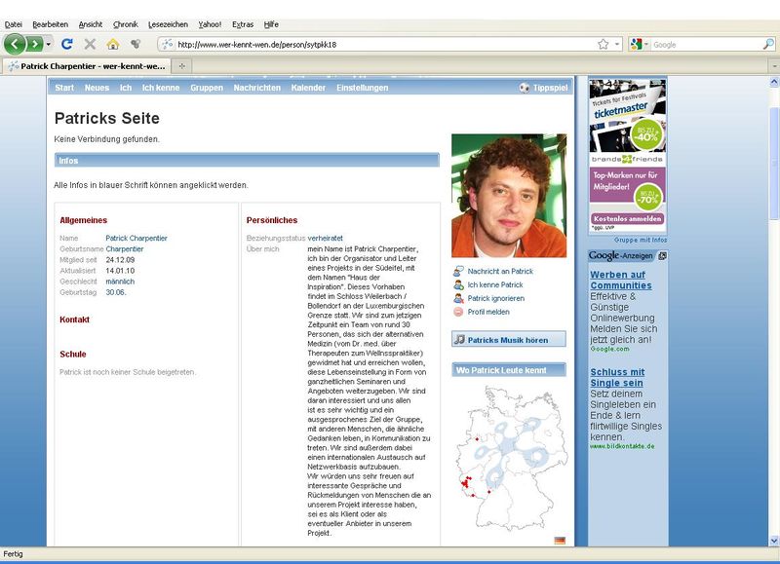Select Nachrichten in the site navigation
The width and height of the screenshot is (780, 564).
256,88
